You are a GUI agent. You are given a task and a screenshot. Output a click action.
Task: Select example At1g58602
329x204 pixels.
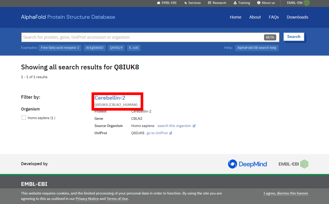95,48
